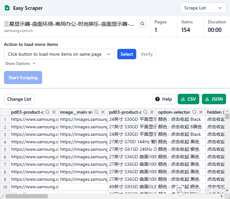Click the horizontal scrollbar left arrow
The height and width of the screenshot is (199, 230).
3,196
